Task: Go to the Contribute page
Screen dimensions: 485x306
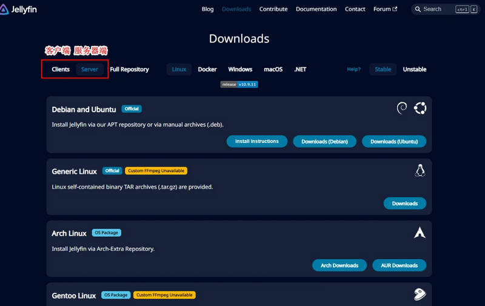Action: click(x=273, y=9)
